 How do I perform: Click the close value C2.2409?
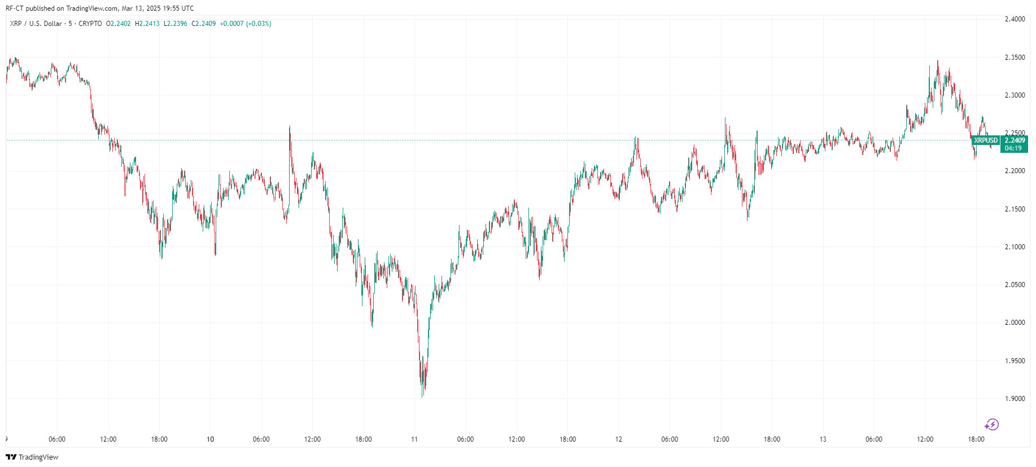click(x=204, y=24)
